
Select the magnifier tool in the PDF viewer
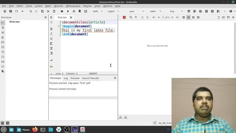click(131, 17)
